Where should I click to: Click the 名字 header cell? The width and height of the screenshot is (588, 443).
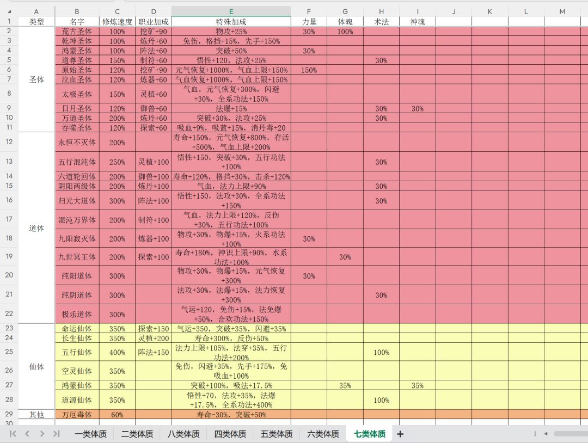pos(77,22)
